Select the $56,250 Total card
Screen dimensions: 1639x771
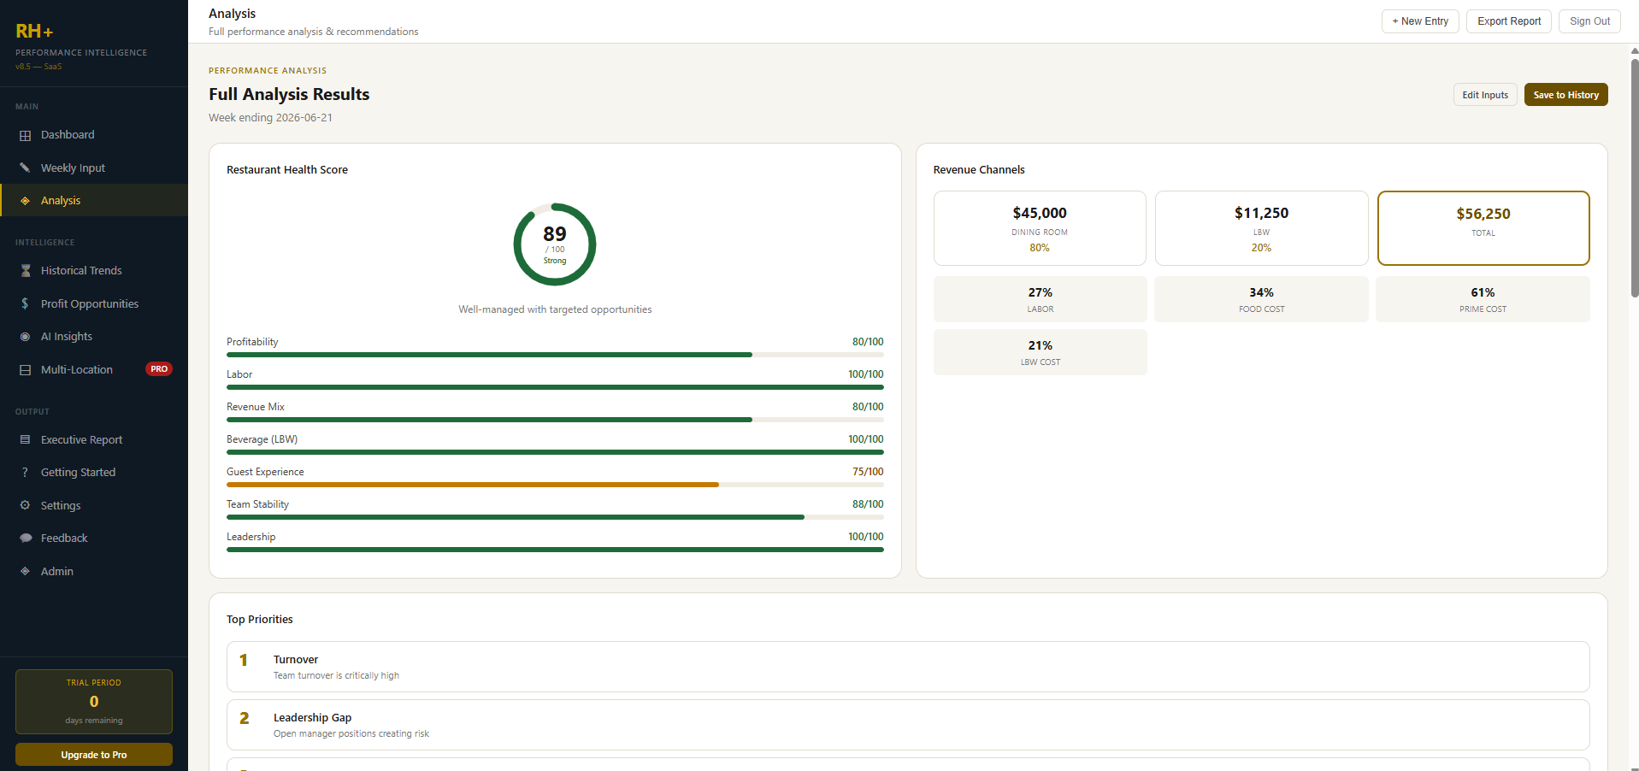[x=1483, y=228]
